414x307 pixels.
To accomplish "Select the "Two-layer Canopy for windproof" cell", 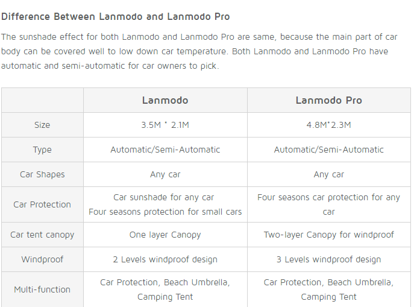I will (x=328, y=235).
